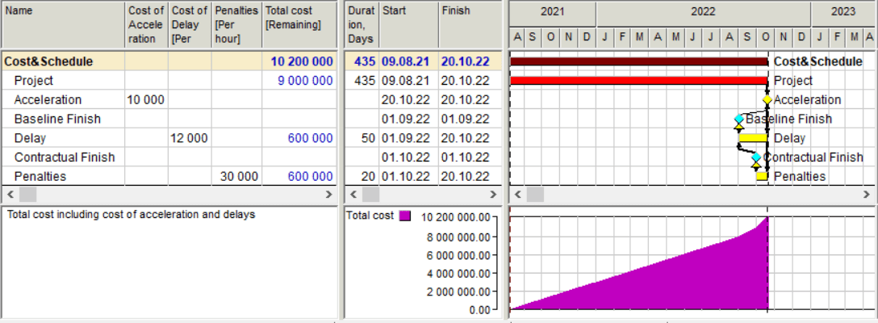This screenshot has width=878, height=323.
Task: Click the Total cost histogram label
Action: (370, 216)
